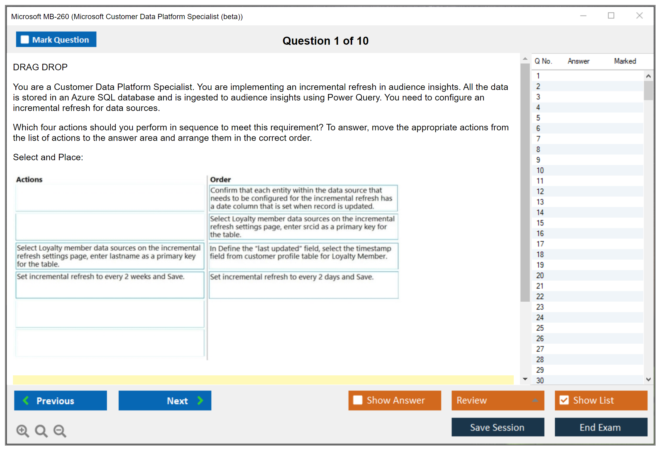
Task: Click the Marked column header
Action: (x=625, y=61)
